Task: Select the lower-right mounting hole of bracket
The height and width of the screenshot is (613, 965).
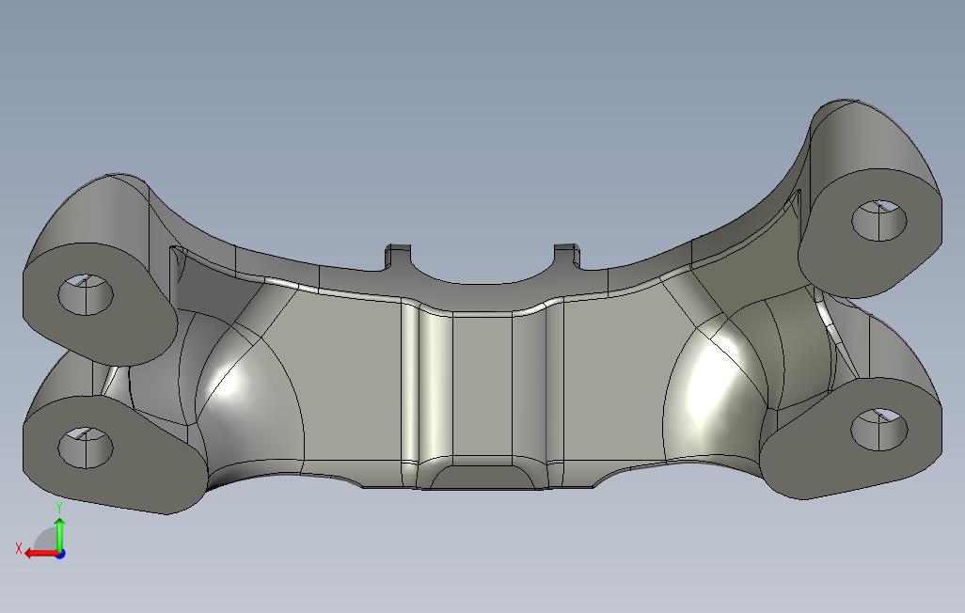Action: pyautogui.click(x=878, y=429)
